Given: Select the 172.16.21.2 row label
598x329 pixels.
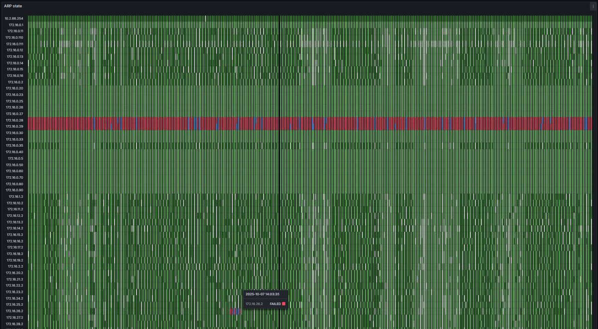Looking at the screenshot, I should [15, 279].
